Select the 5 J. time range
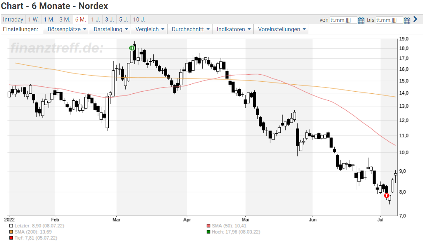The width and height of the screenshot is (425, 244). click(123, 20)
